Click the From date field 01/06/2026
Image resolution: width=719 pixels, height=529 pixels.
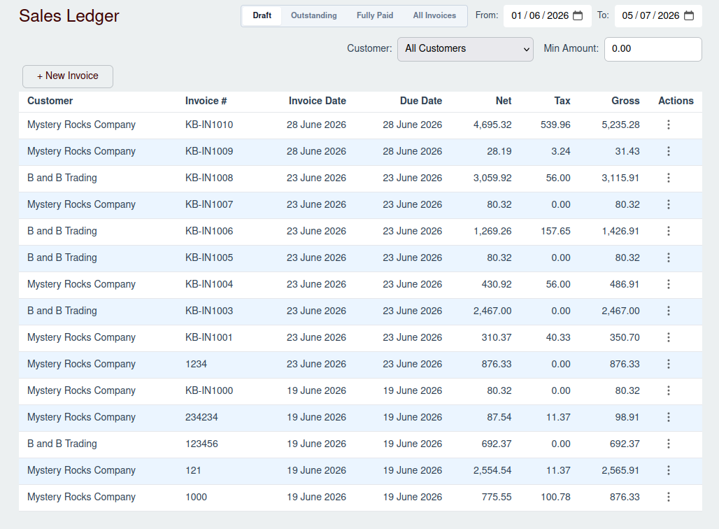pos(547,16)
